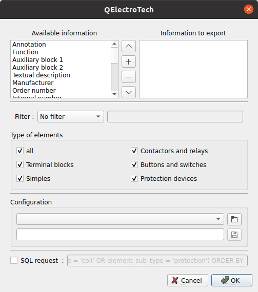258x292 pixels.
Task: Open configuration with folder icon button
Action: point(234,219)
